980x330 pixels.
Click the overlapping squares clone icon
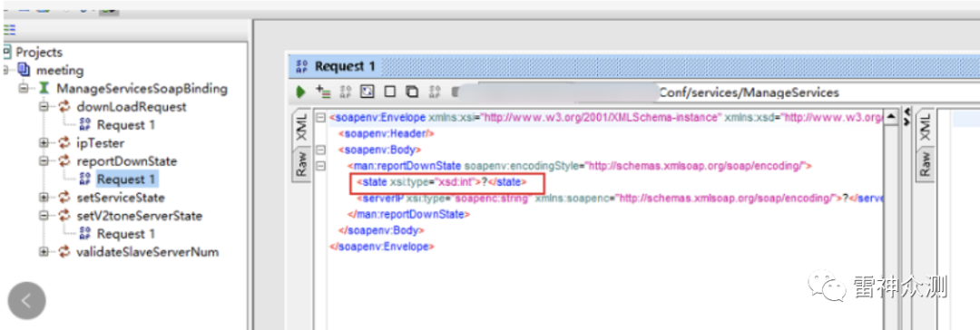click(411, 92)
